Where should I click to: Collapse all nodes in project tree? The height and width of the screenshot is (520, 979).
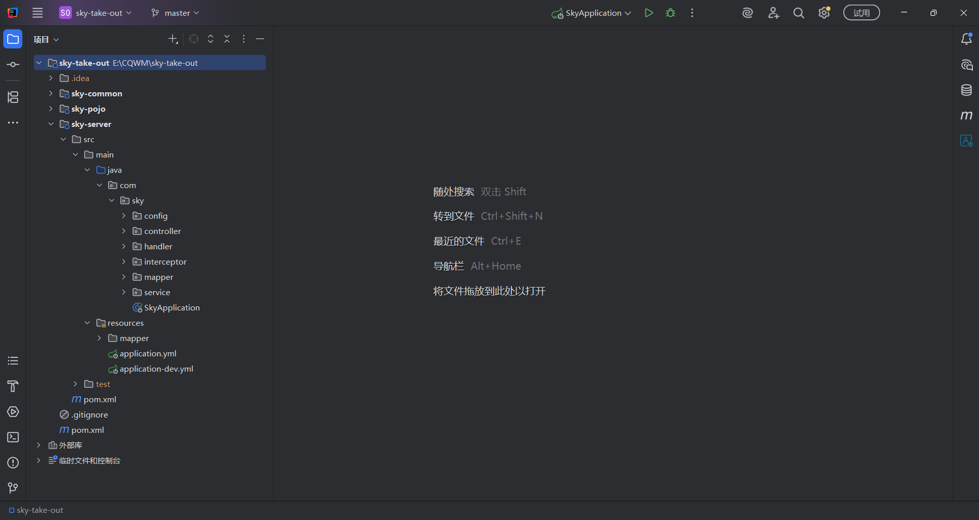click(227, 39)
